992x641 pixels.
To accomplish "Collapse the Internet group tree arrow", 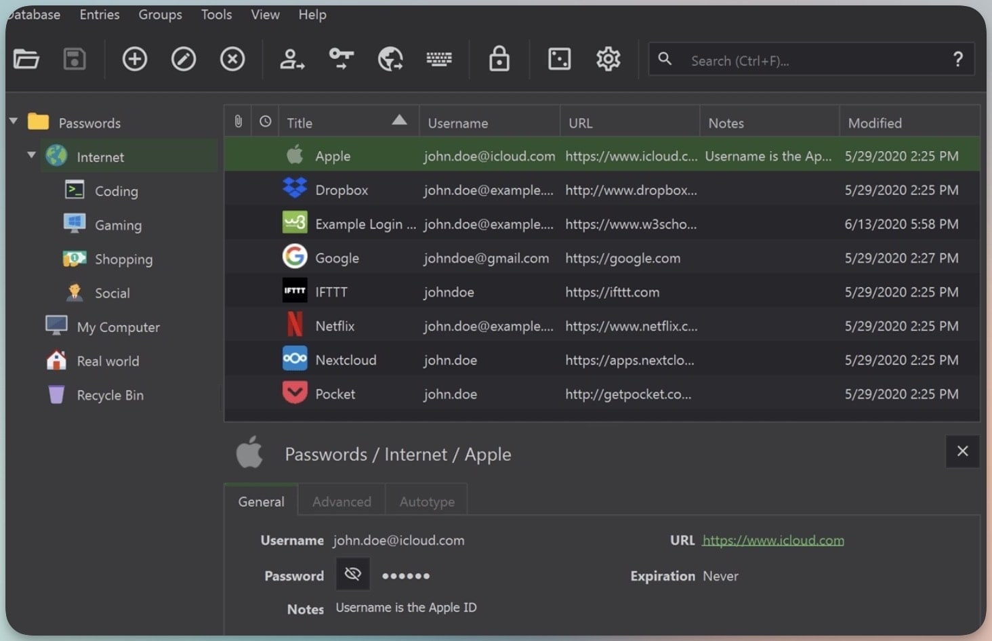I will 31,156.
